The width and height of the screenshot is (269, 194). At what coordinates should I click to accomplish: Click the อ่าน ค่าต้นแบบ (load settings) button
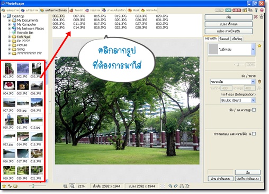click(221, 179)
